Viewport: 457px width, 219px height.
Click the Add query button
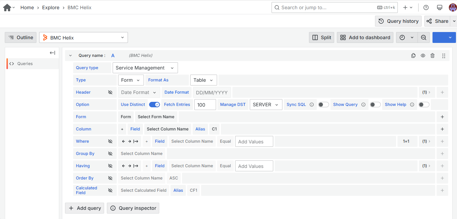[85, 208]
